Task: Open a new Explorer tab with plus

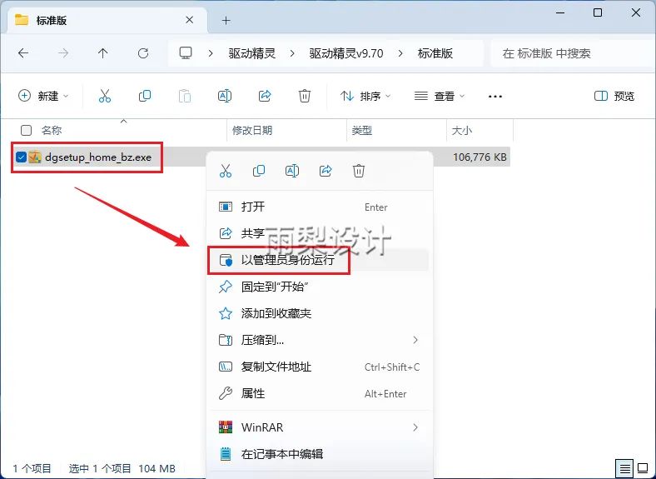Action: [226, 21]
